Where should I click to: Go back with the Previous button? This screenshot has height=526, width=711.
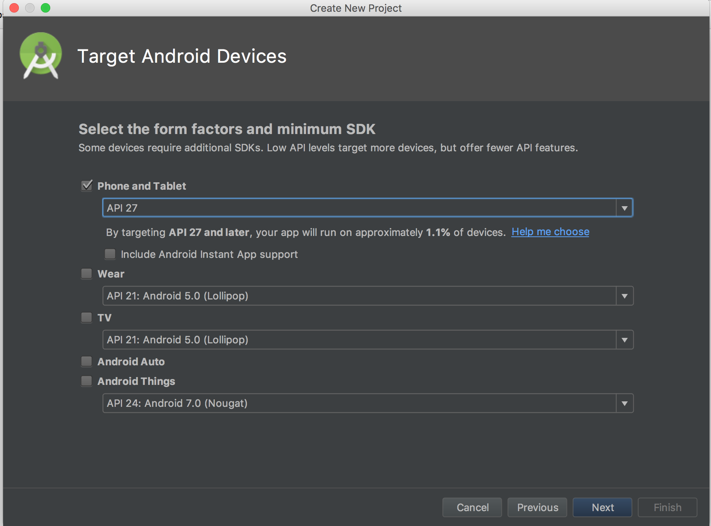pos(537,507)
